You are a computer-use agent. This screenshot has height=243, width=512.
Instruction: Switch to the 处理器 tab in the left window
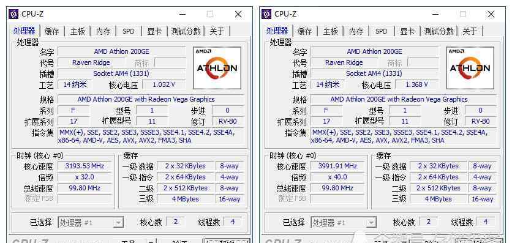tap(24, 31)
